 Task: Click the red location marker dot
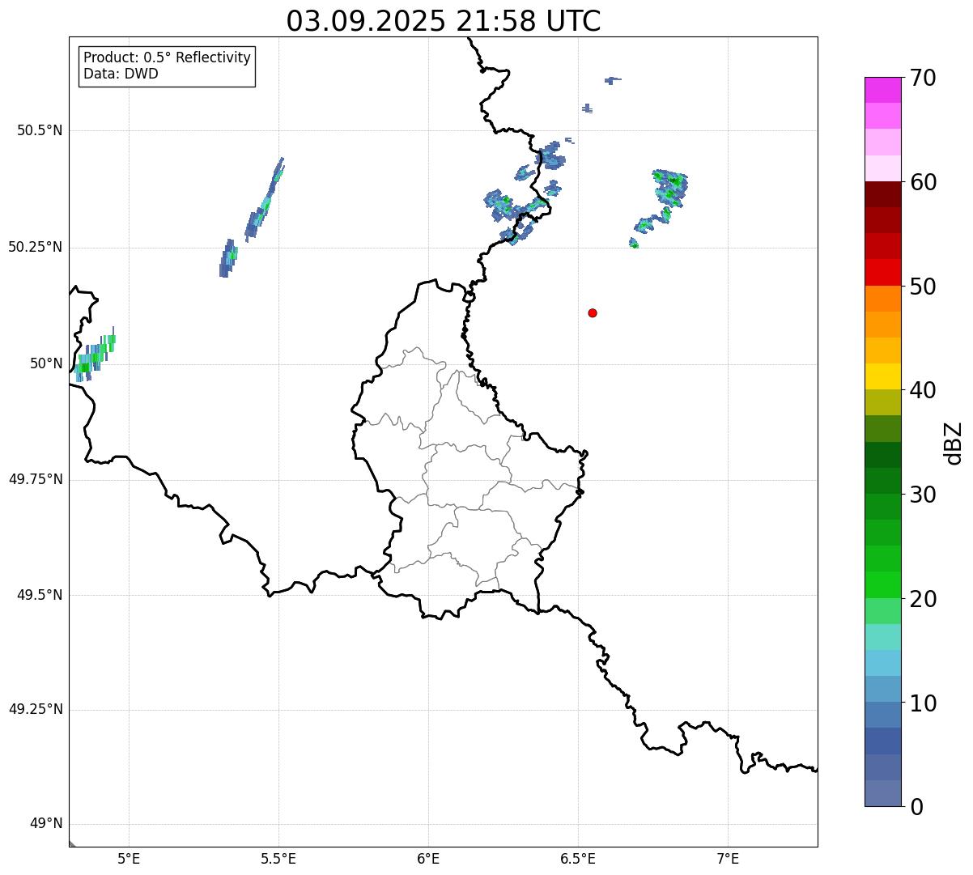tap(593, 312)
